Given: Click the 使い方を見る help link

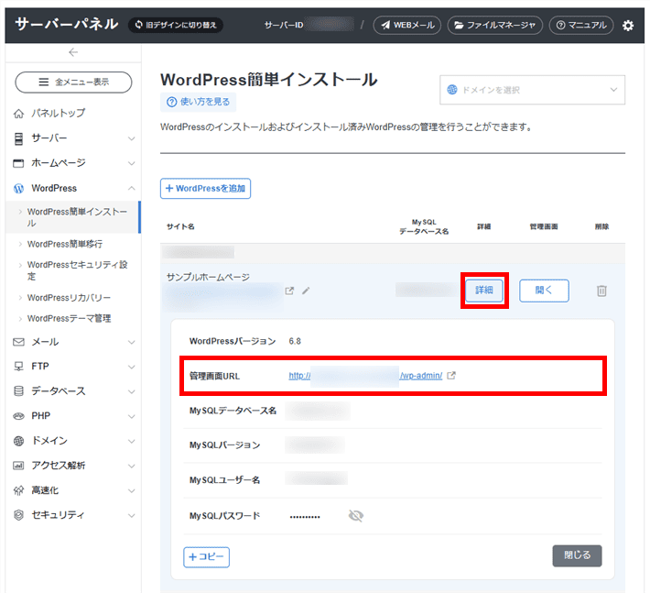Looking at the screenshot, I should pos(198,102).
